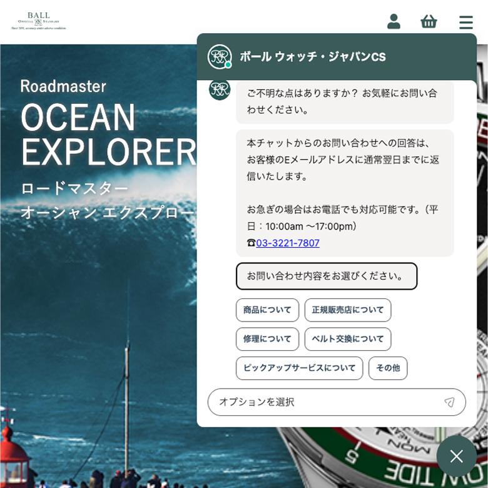Click the お問い合わせ内容をお選びください message bubble

pyautogui.click(x=326, y=276)
